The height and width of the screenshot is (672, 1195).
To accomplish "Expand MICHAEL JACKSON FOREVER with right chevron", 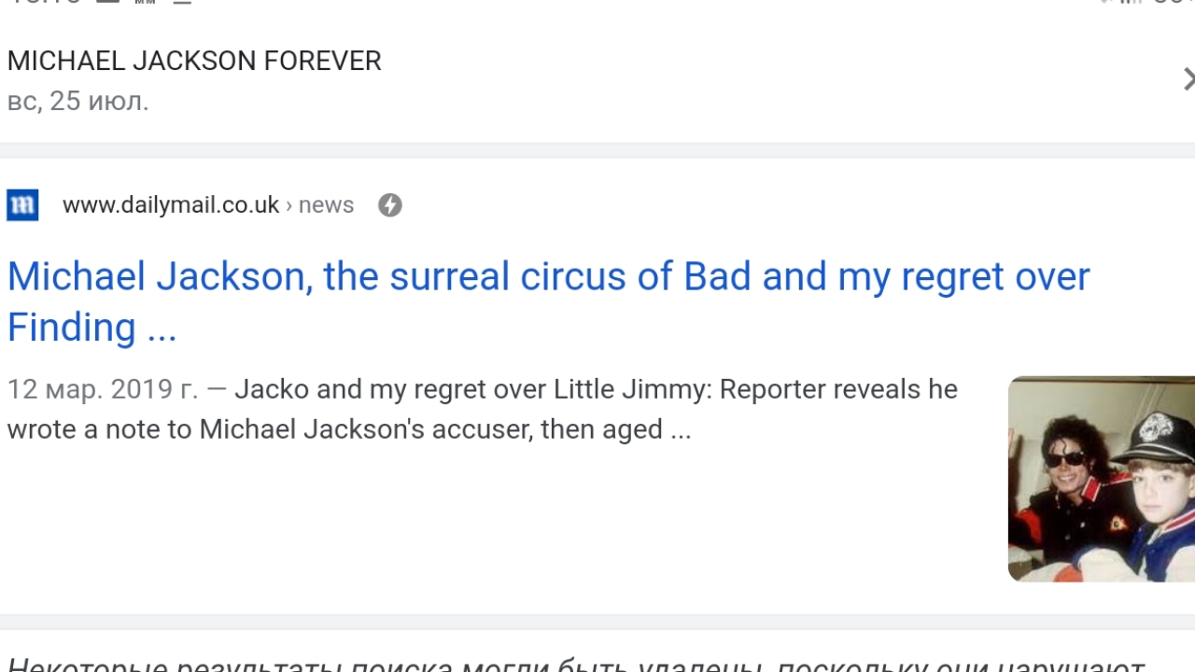I will tap(1188, 79).
